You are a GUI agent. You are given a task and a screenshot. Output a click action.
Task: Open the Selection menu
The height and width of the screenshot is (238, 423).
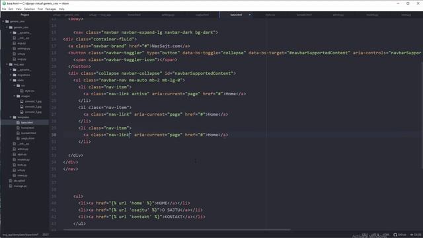point(29,9)
